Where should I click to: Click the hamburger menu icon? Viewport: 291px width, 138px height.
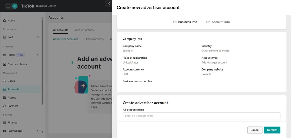(8, 6)
